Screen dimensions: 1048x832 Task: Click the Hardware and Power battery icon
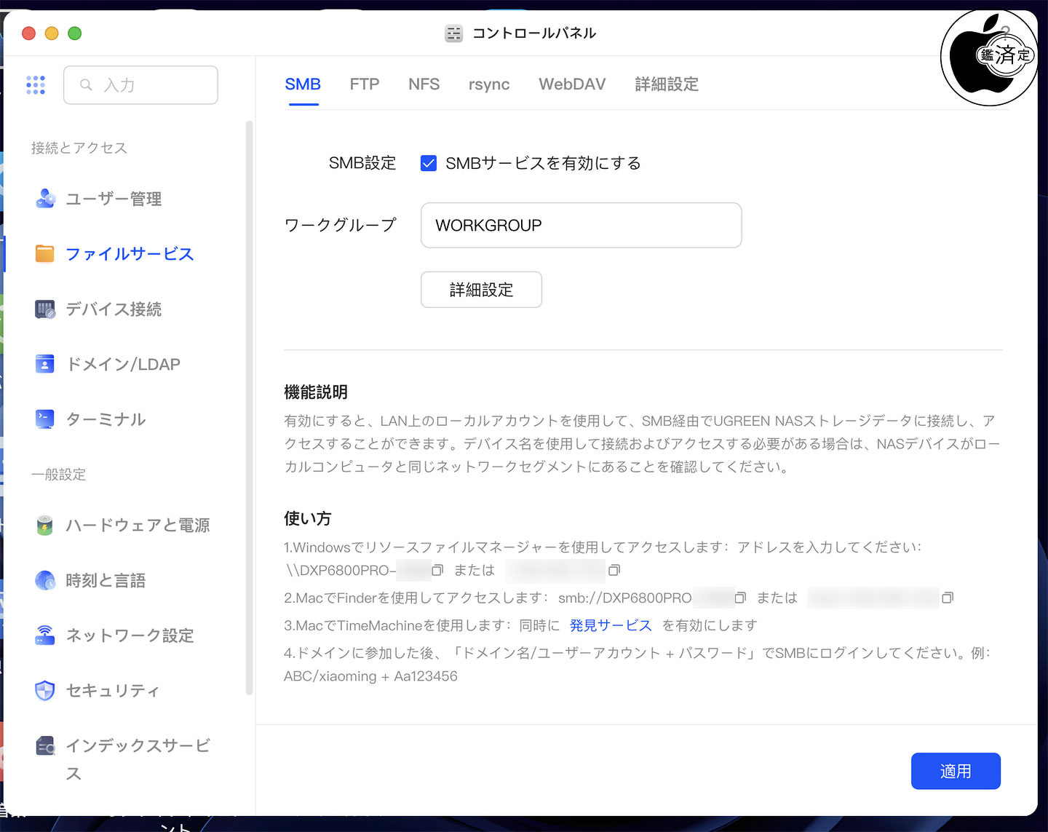45,525
